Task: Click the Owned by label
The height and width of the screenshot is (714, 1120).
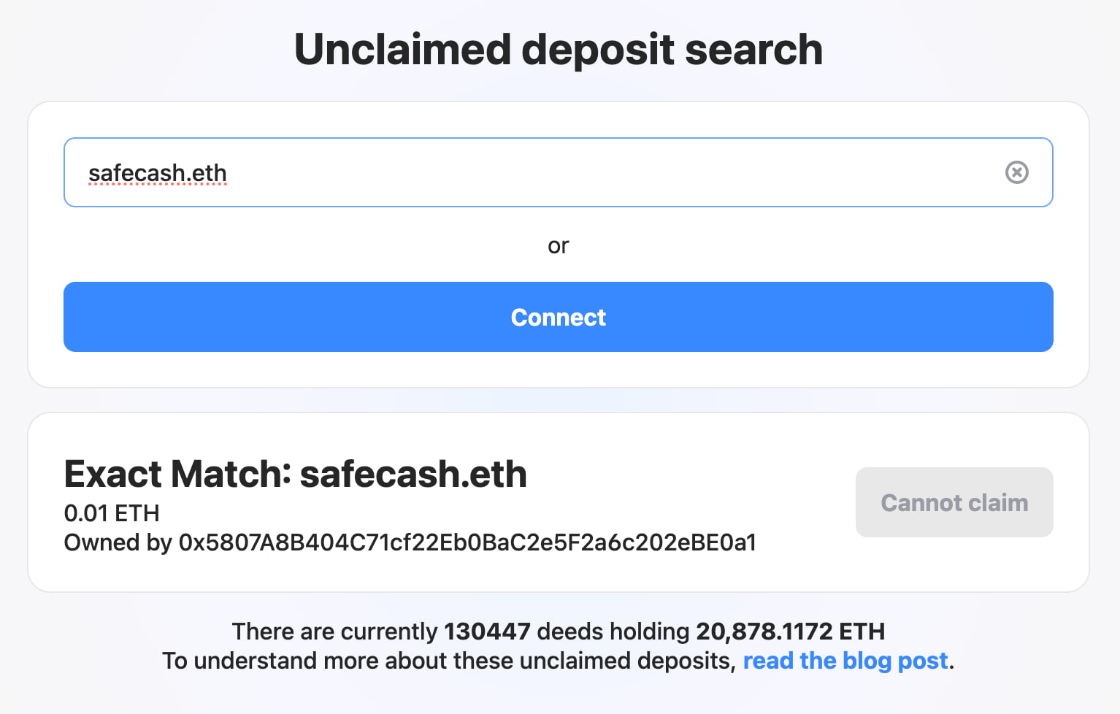Action: (118, 542)
